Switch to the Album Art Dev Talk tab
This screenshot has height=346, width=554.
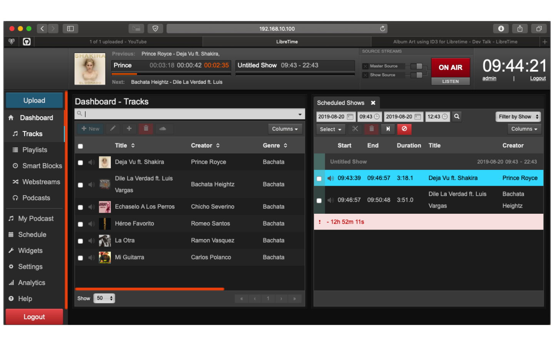(455, 42)
